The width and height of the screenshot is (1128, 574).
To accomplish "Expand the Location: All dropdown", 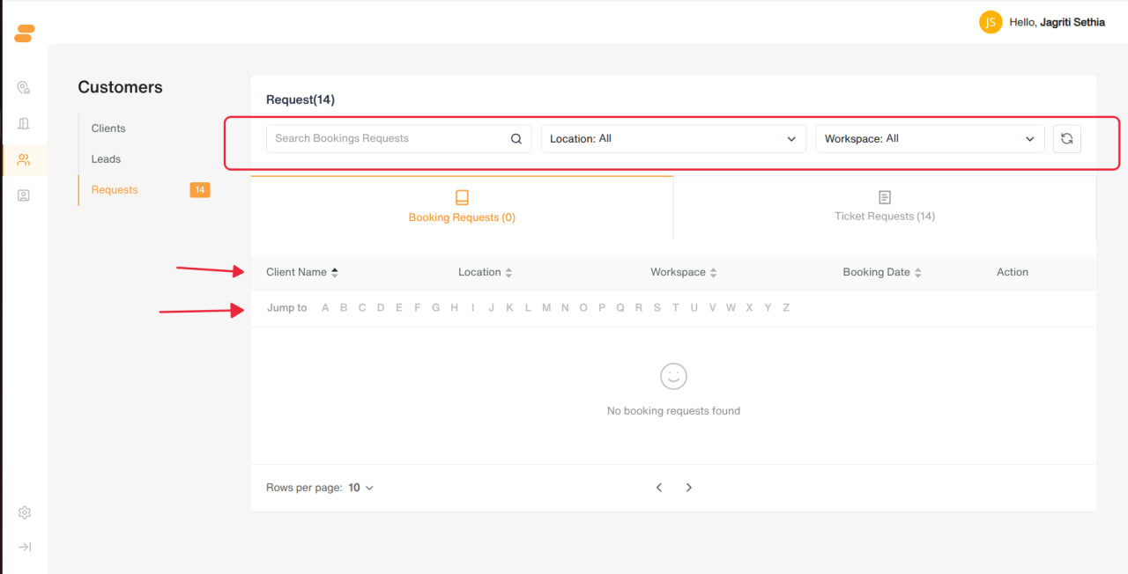I will click(x=673, y=138).
